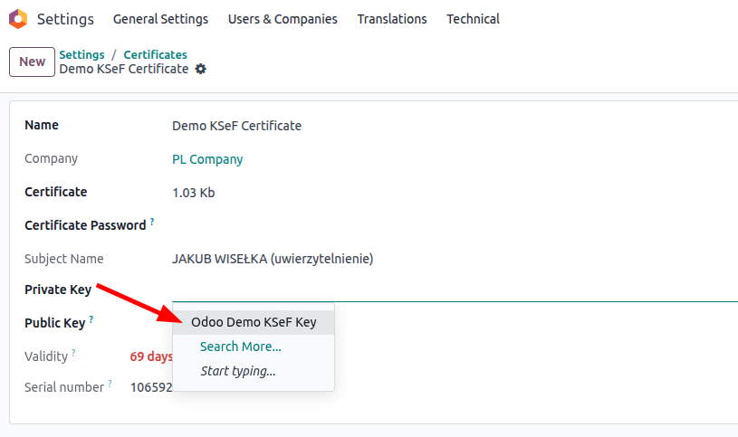Open the Translations menu
Screen dimensions: 738x437
click(392, 19)
